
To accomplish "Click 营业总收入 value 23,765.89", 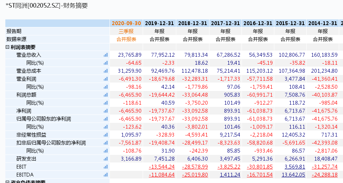I will [130, 55].
